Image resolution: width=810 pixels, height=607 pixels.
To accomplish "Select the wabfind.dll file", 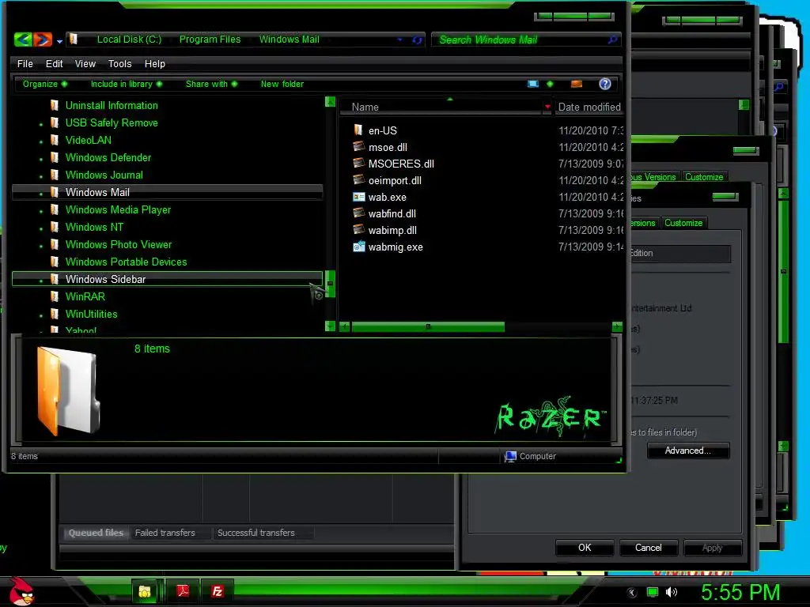I will pyautogui.click(x=392, y=213).
